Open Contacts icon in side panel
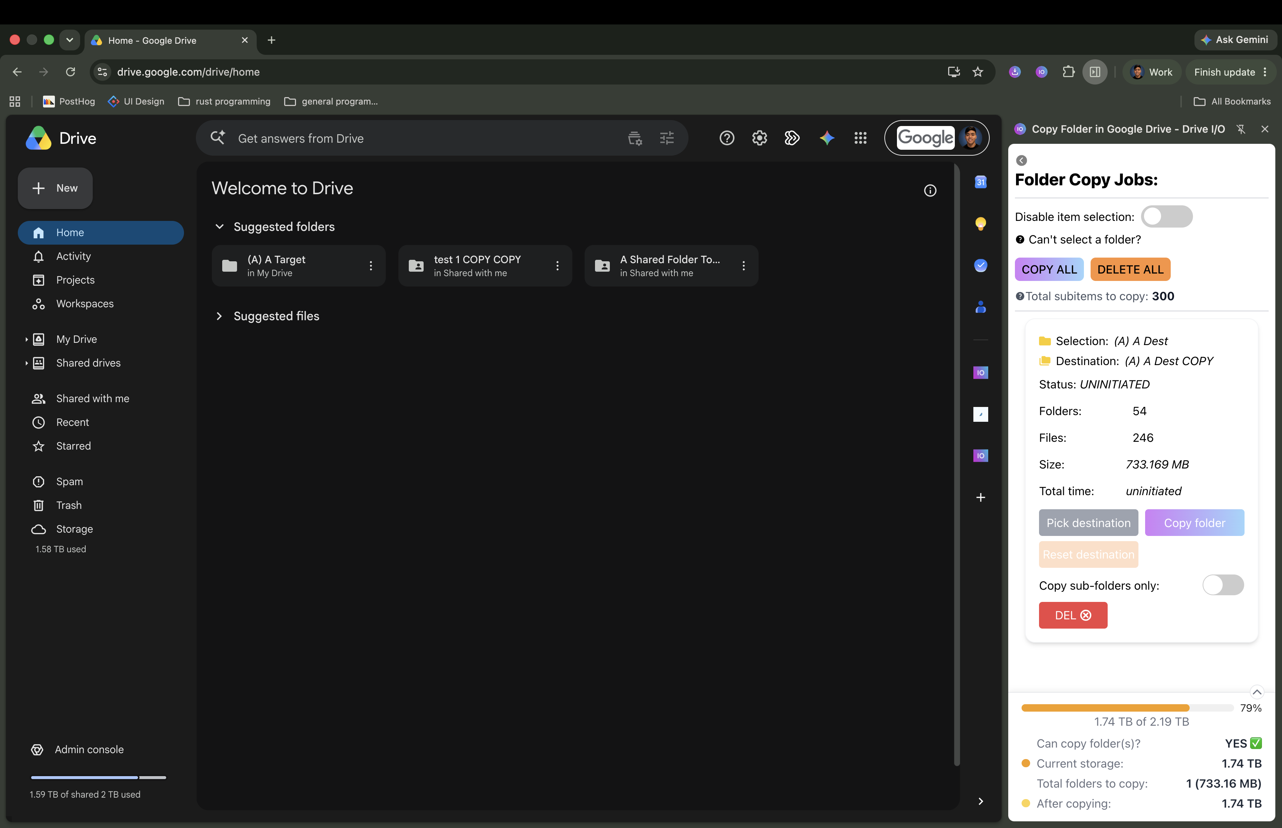The height and width of the screenshot is (828, 1282). point(980,307)
